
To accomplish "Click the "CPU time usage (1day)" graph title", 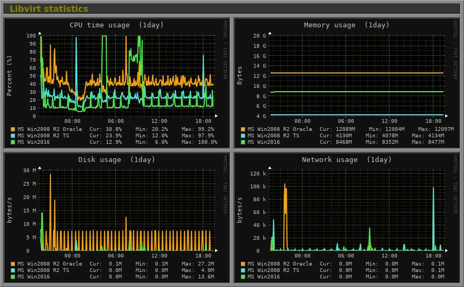I will (x=117, y=25).
